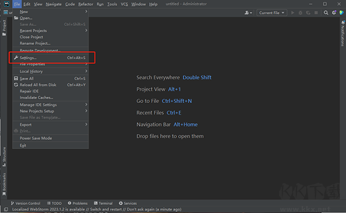Expand the Recent Projects submenu

51,31
